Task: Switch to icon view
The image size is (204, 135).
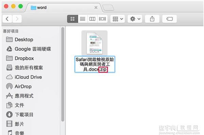Action: (73, 19)
